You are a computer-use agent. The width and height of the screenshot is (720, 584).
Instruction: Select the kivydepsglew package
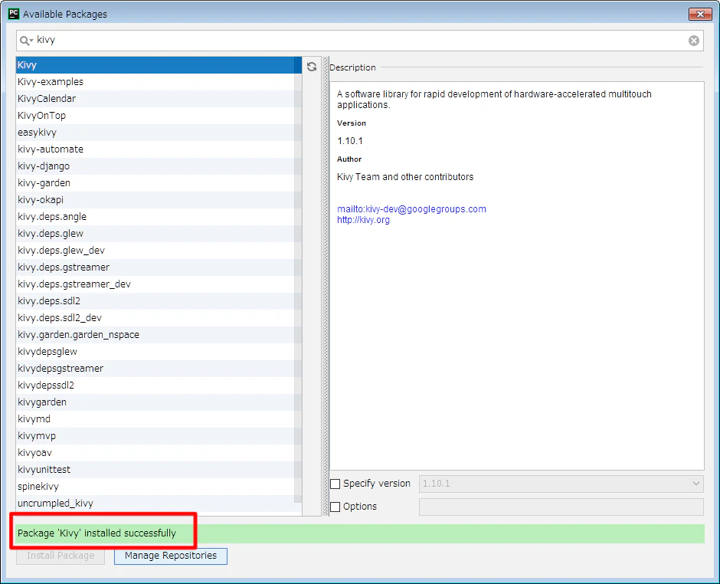(159, 352)
